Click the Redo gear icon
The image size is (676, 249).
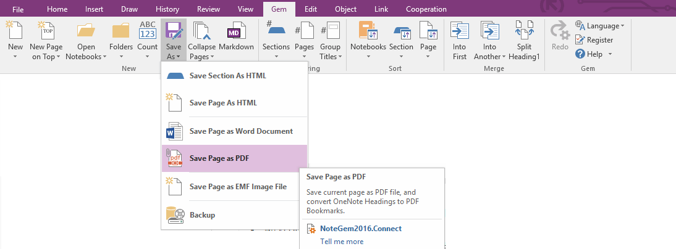[x=560, y=31]
